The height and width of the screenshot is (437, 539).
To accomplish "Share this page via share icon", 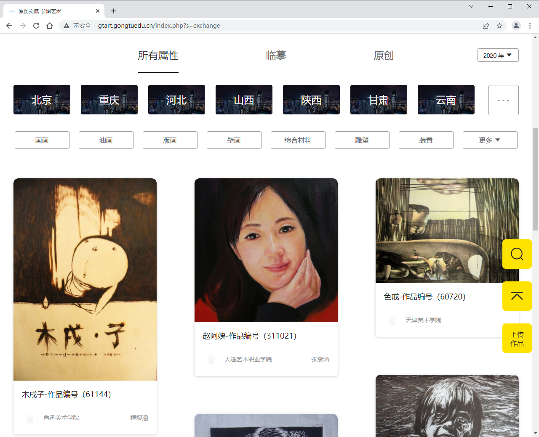I will (x=486, y=26).
